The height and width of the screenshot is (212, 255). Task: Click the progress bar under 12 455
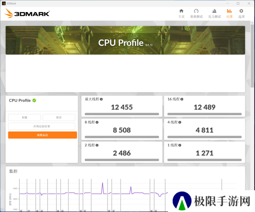(122, 114)
